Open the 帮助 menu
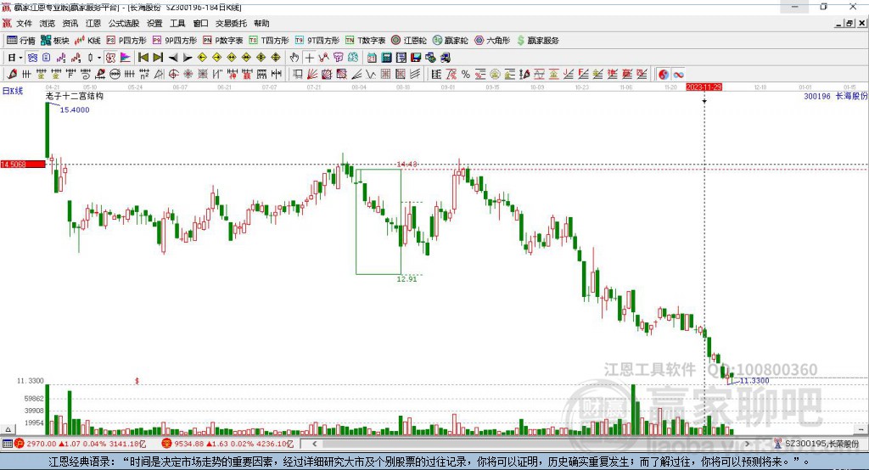This screenshot has width=869, height=470. 261,23
